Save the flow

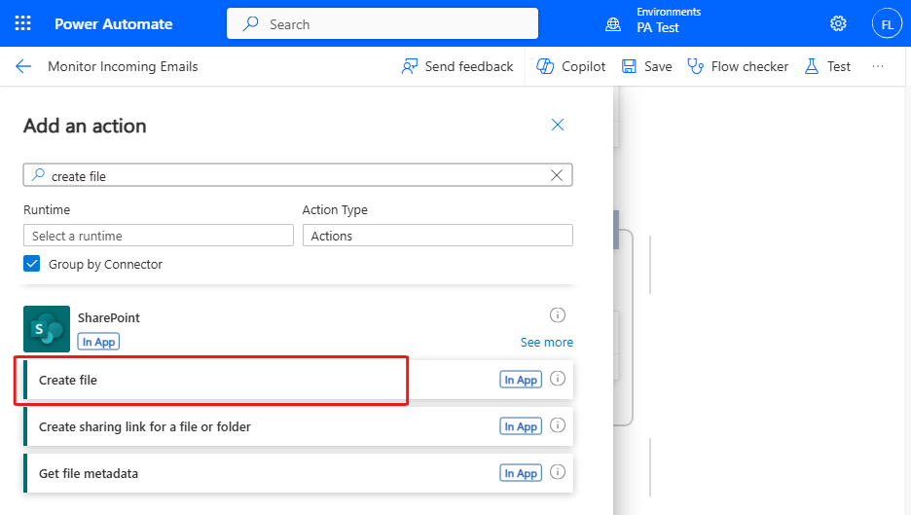point(647,67)
